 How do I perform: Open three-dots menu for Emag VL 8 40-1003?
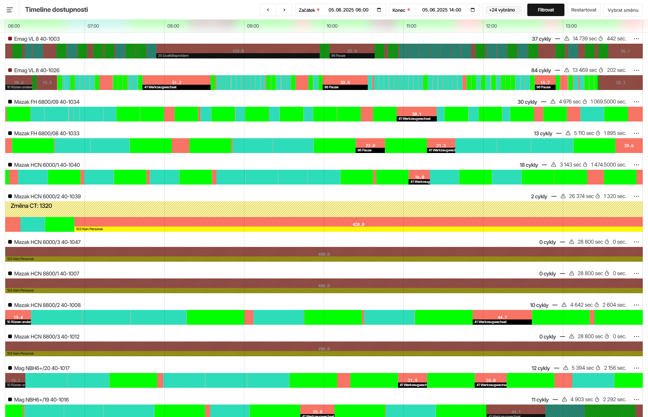pos(636,39)
